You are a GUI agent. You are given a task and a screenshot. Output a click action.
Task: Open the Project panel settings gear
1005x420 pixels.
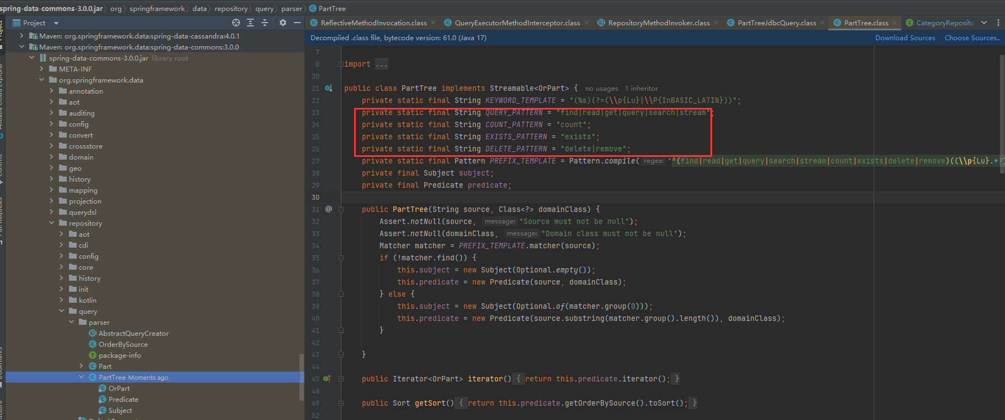(x=283, y=23)
